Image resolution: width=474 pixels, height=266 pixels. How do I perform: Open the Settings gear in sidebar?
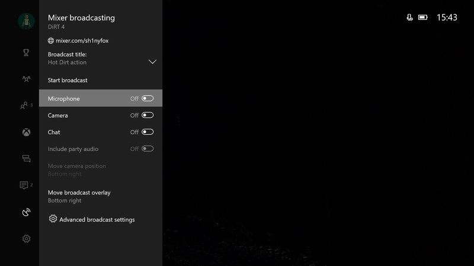coord(26,239)
